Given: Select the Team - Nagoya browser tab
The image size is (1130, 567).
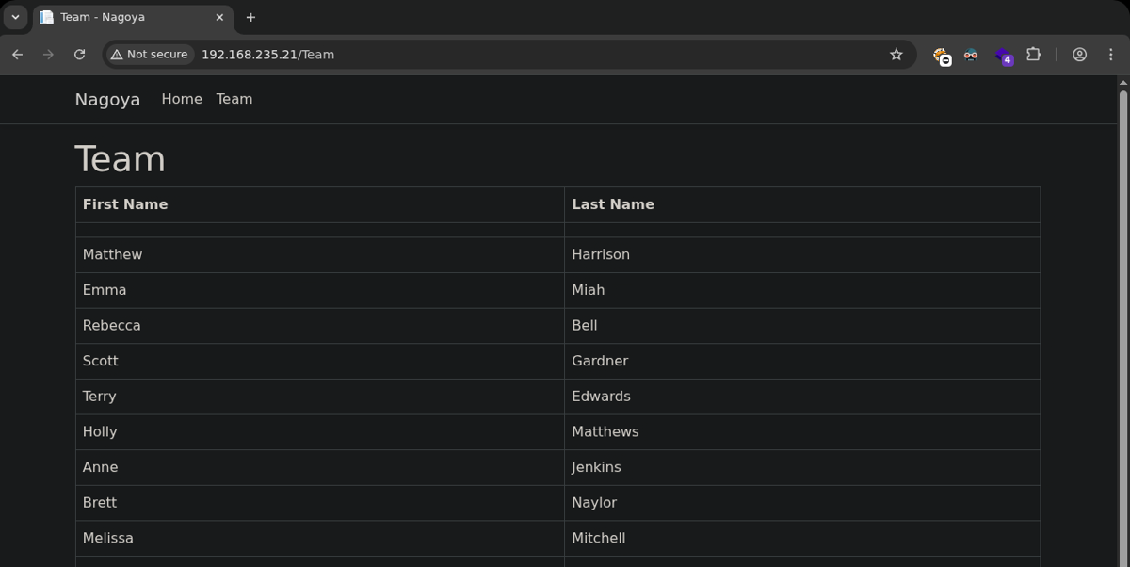Looking at the screenshot, I should (x=122, y=17).
